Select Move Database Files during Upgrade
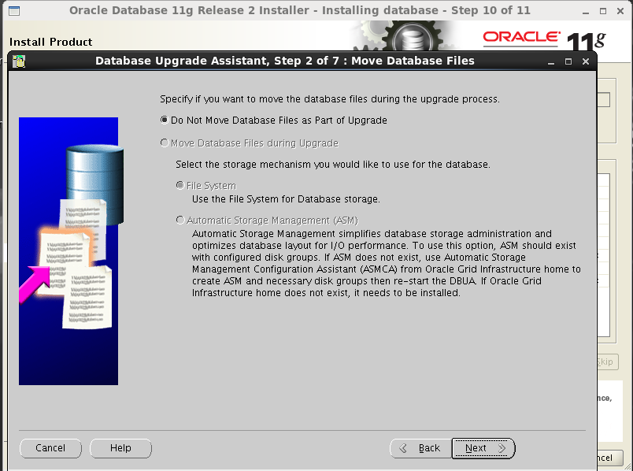The width and height of the screenshot is (633, 471). pos(250,143)
